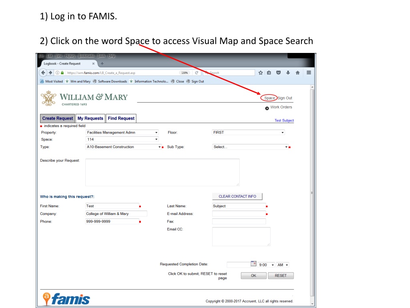Reload the page with refresh icon
The image size is (410, 308).
(x=196, y=73)
